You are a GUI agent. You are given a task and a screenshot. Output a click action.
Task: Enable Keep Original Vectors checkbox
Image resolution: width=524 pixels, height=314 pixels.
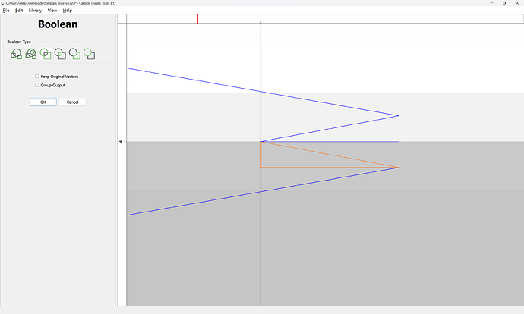click(x=37, y=77)
